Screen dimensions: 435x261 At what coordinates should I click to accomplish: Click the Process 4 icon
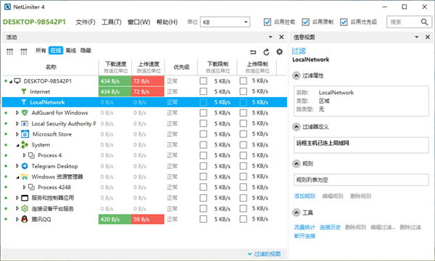click(31, 155)
